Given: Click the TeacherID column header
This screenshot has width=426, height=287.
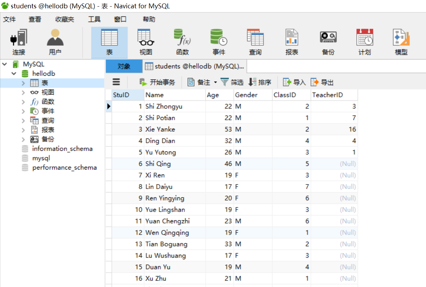Looking at the screenshot, I should 334,95.
